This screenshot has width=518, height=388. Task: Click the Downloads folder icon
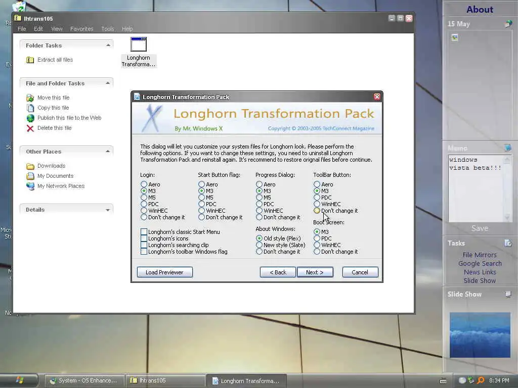coord(30,166)
